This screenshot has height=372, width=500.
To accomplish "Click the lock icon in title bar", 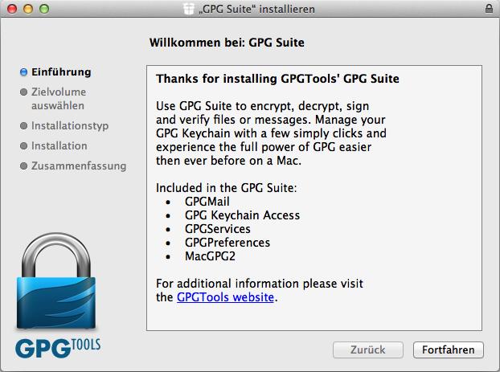I will click(489, 9).
